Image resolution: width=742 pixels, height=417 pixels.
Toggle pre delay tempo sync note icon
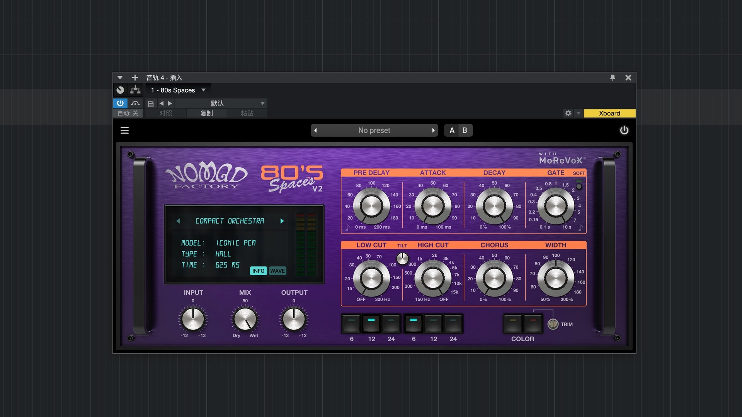(x=348, y=228)
